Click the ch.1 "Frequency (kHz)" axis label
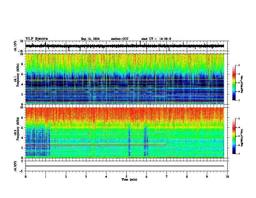 pos(18,75)
